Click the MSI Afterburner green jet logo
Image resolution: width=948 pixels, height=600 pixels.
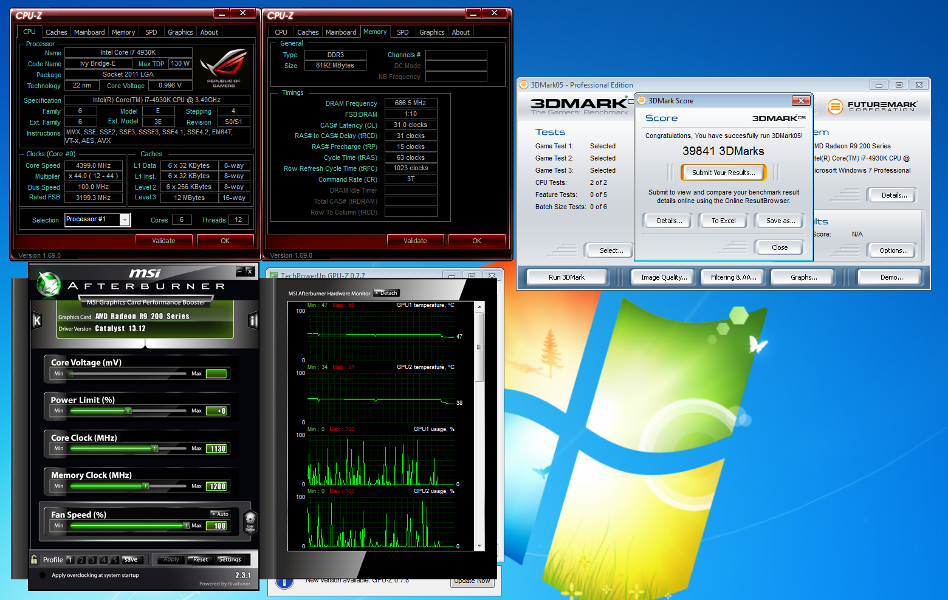48,284
